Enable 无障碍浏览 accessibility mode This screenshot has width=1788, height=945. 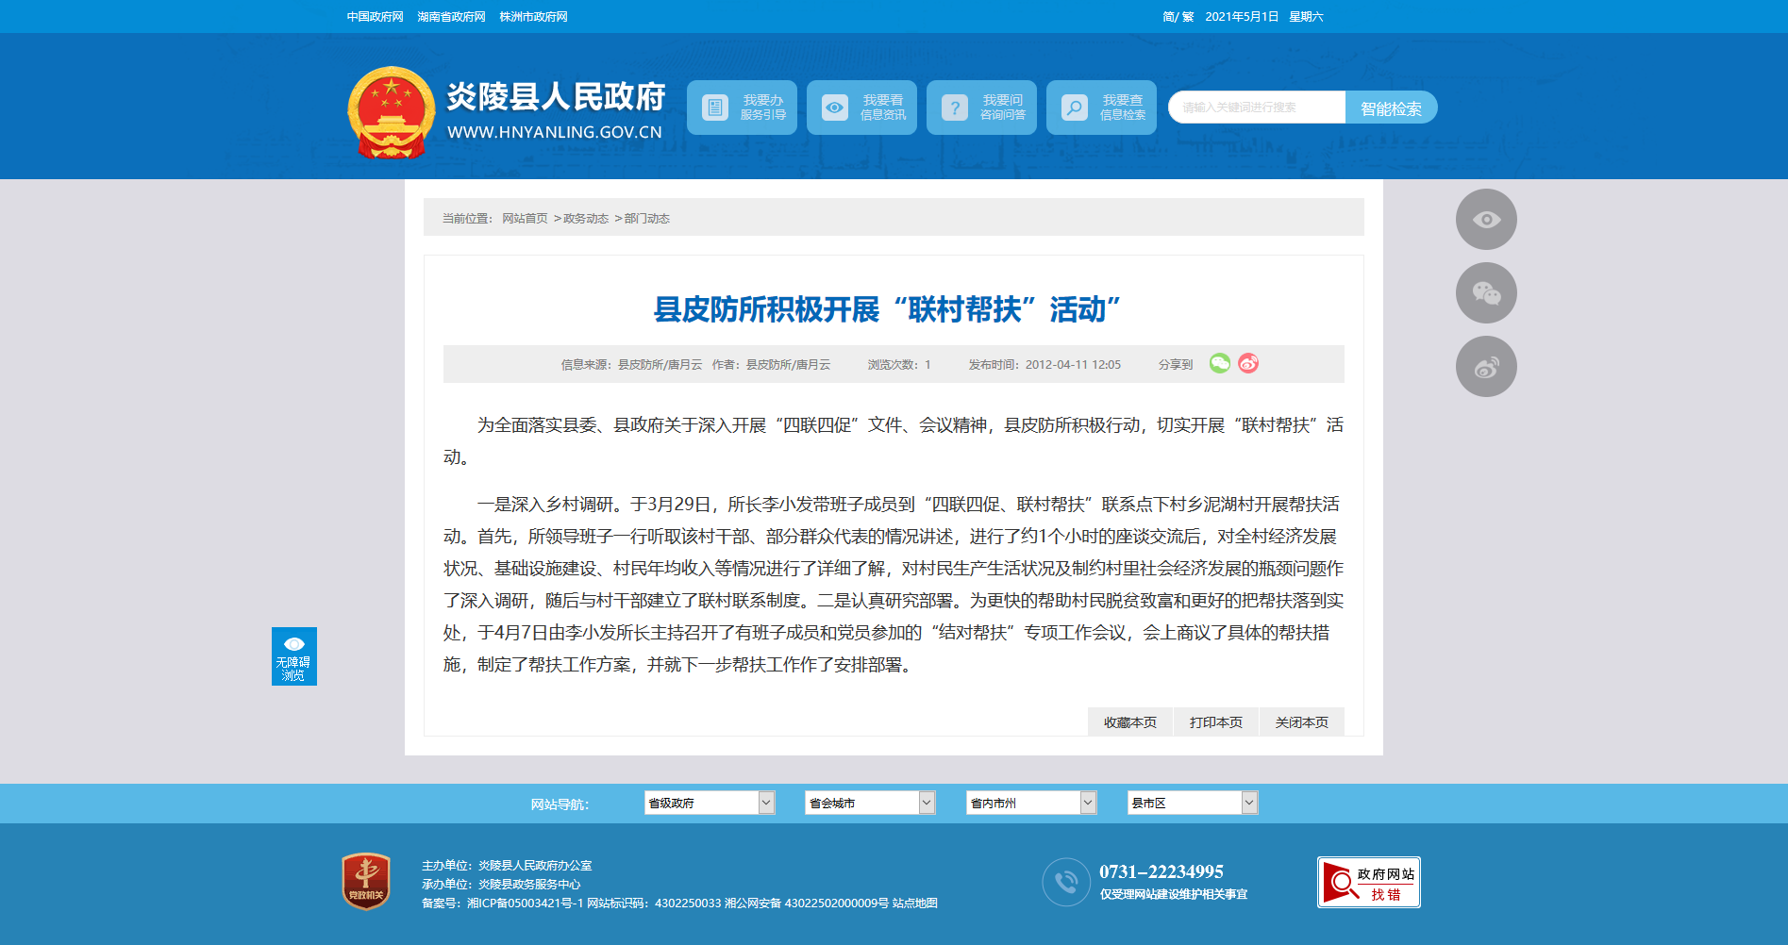click(294, 656)
